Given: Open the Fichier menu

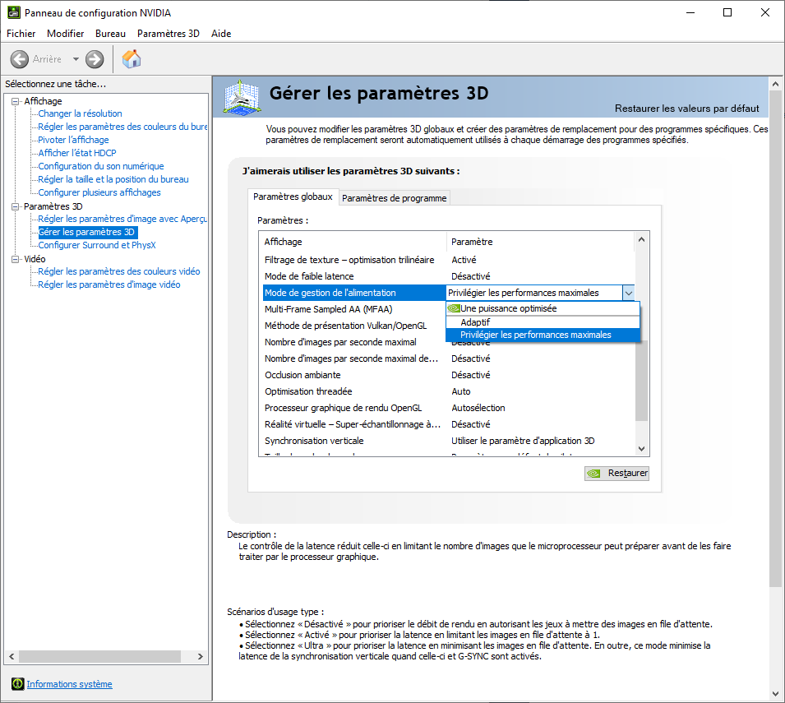Looking at the screenshot, I should click(x=21, y=34).
